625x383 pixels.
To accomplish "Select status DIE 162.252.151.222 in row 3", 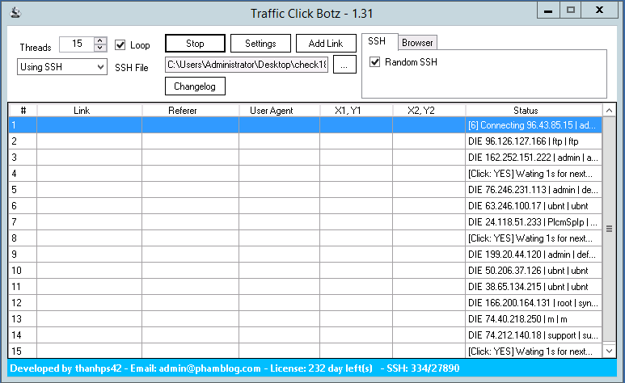I will (x=534, y=158).
